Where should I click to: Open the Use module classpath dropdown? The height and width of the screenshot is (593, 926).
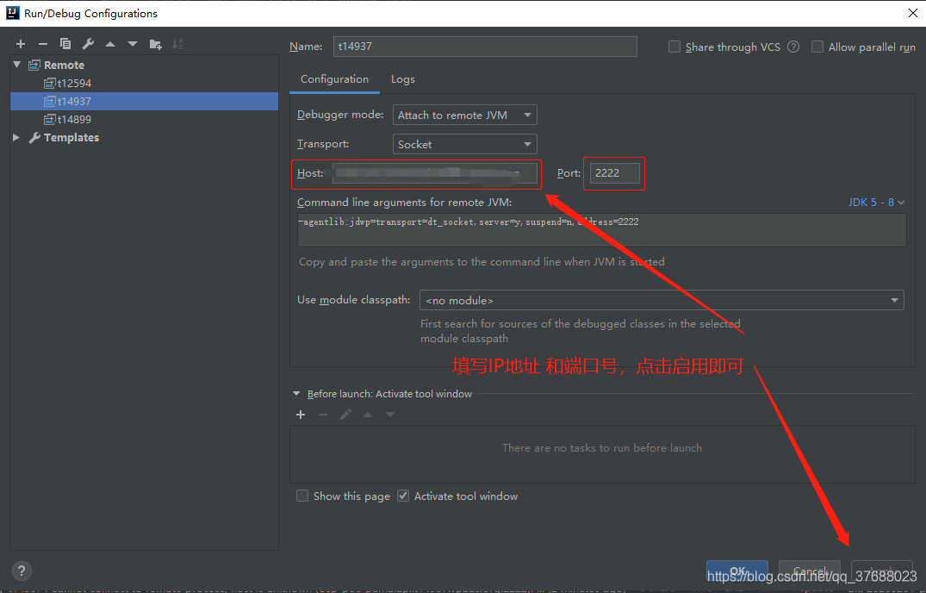click(x=662, y=300)
